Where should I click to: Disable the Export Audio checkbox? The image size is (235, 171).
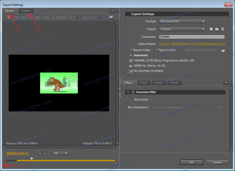click(x=157, y=50)
